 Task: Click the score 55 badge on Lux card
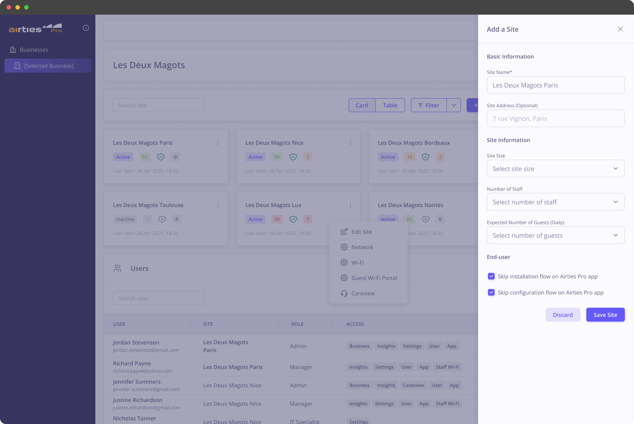click(x=277, y=219)
